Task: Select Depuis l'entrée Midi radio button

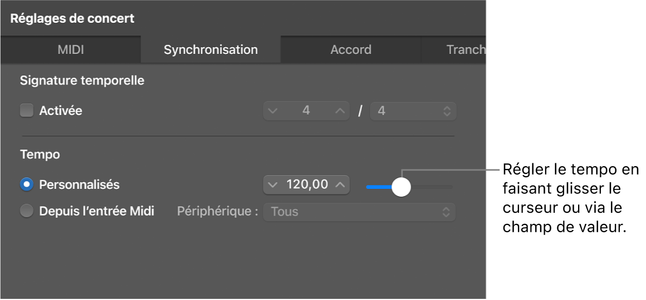Action: pos(27,212)
